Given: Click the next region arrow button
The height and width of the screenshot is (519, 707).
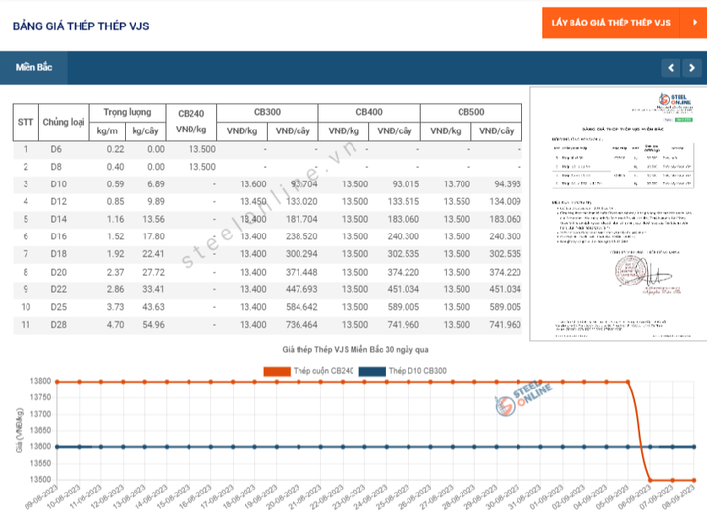Looking at the screenshot, I should pos(691,68).
